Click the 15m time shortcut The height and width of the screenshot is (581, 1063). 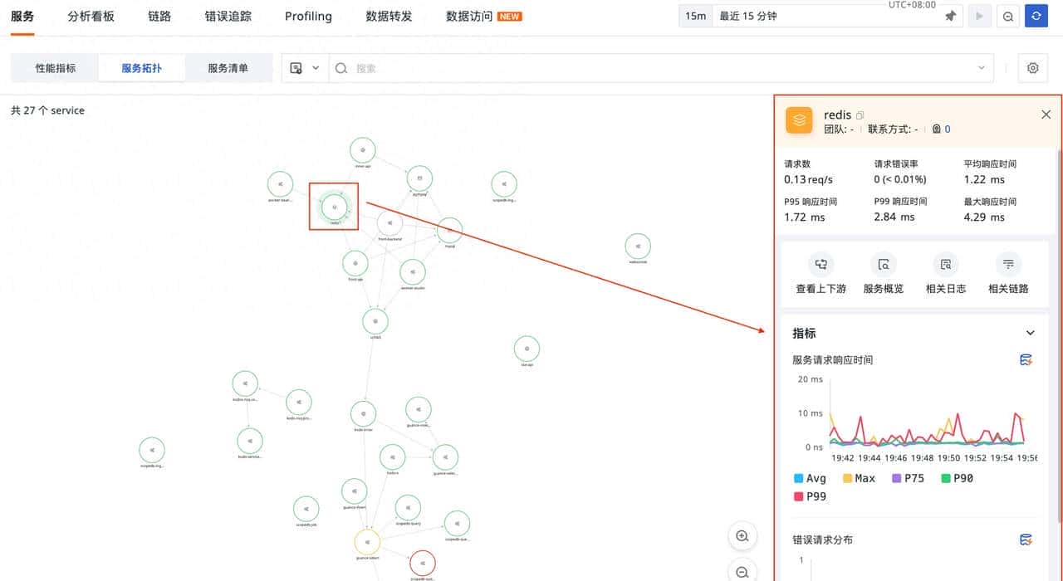[x=696, y=16]
